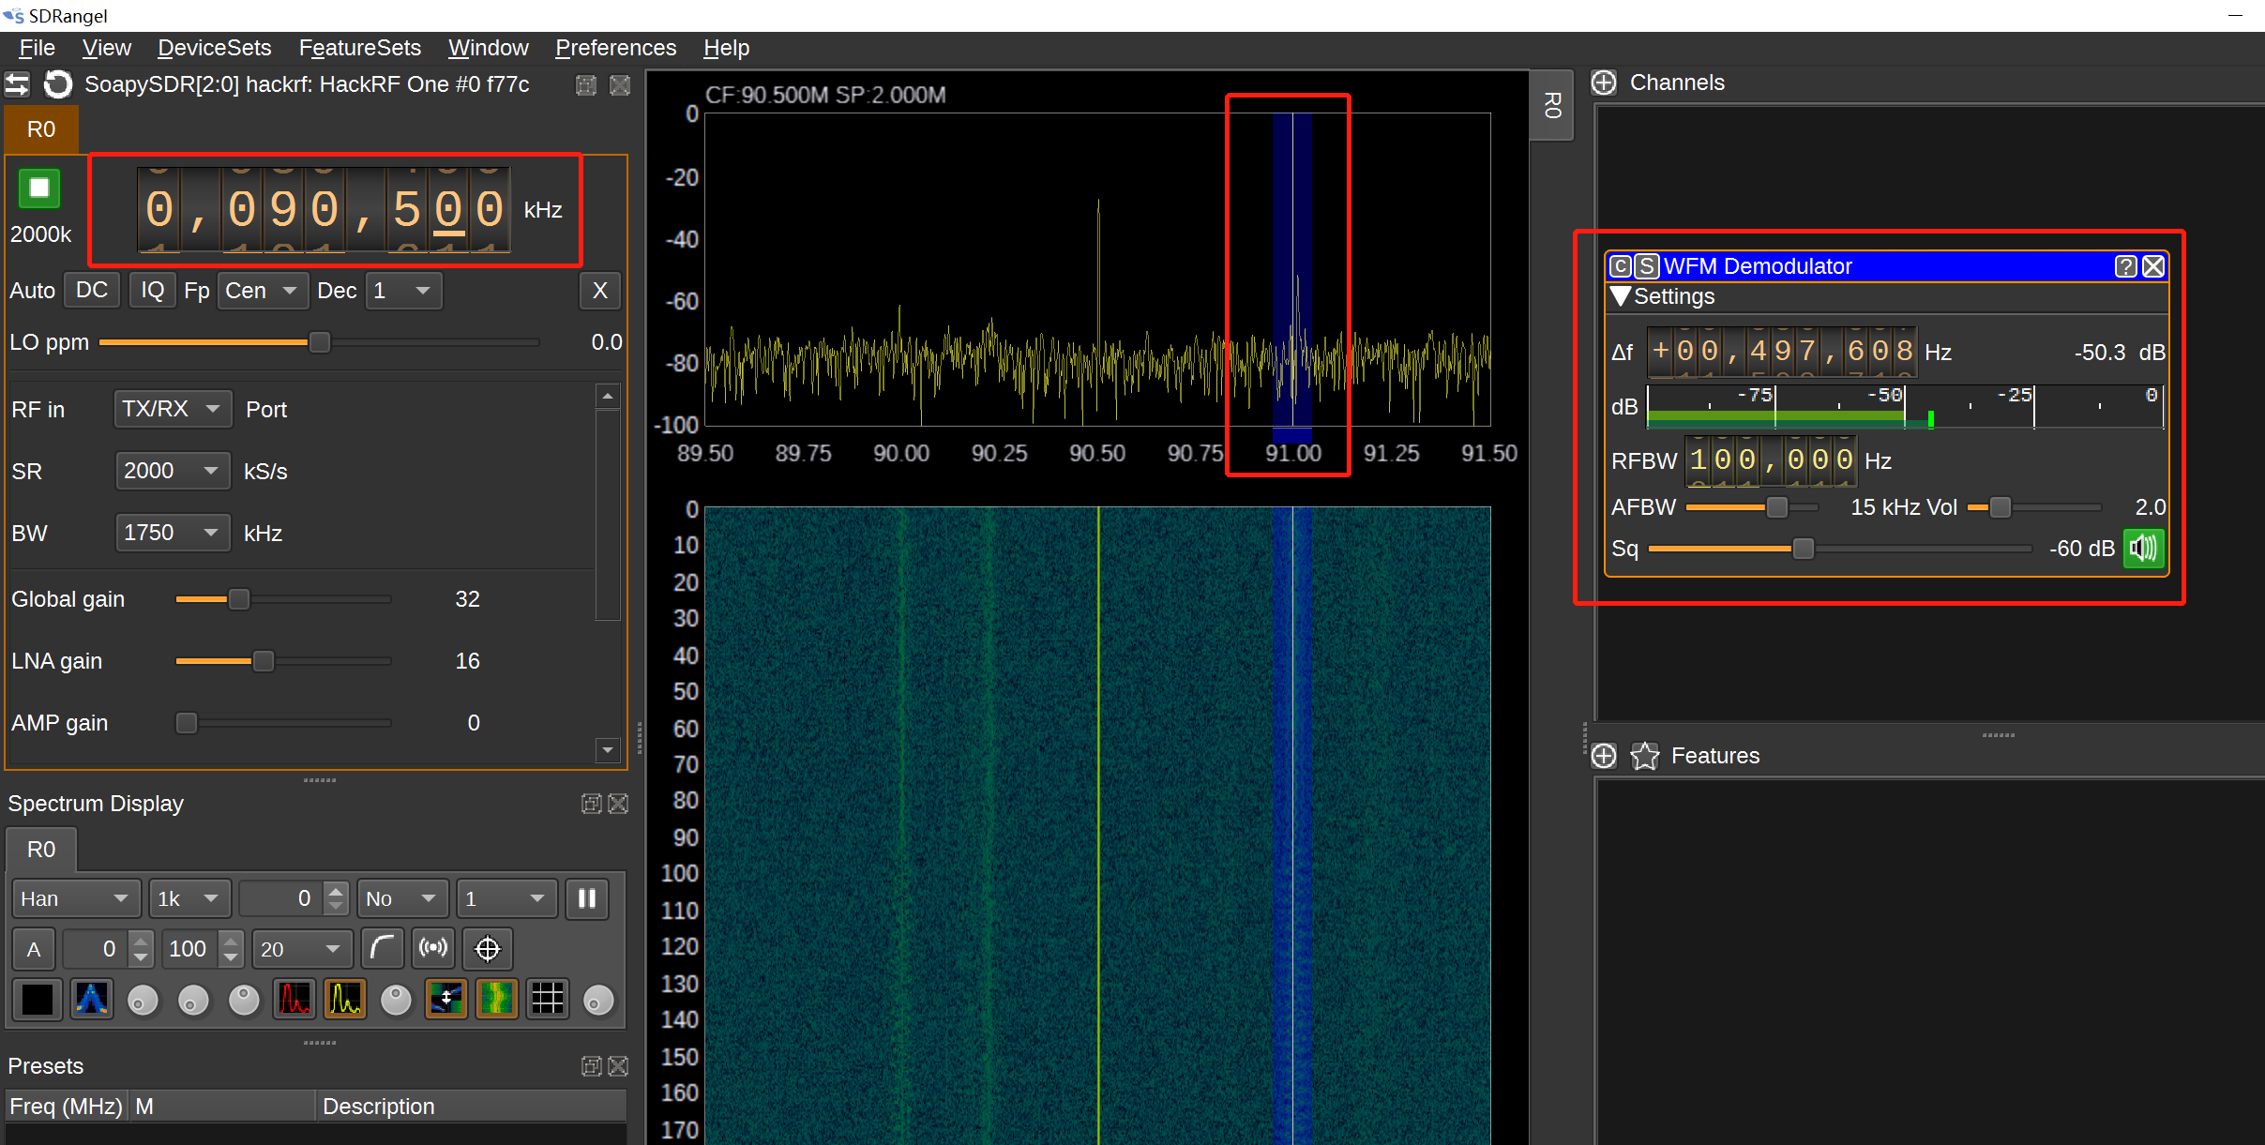
Task: Collapse the WFM Demodulator Settings section
Action: pos(1622,296)
